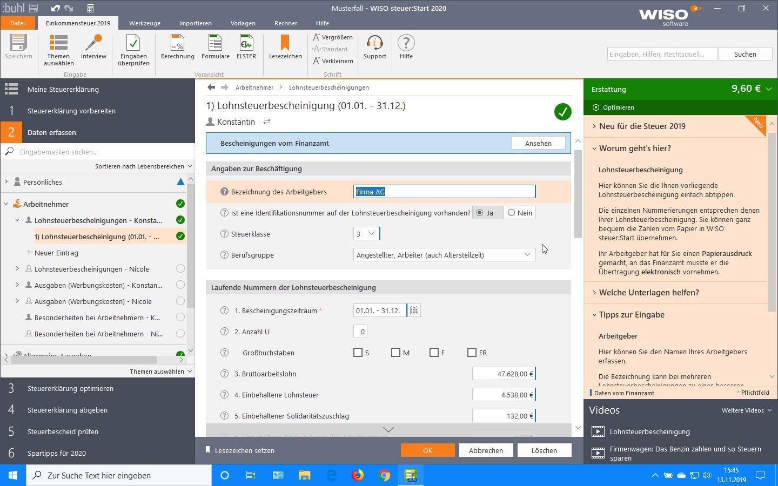Check Großbuchstabe FR checkbox
778x486 pixels.
472,353
